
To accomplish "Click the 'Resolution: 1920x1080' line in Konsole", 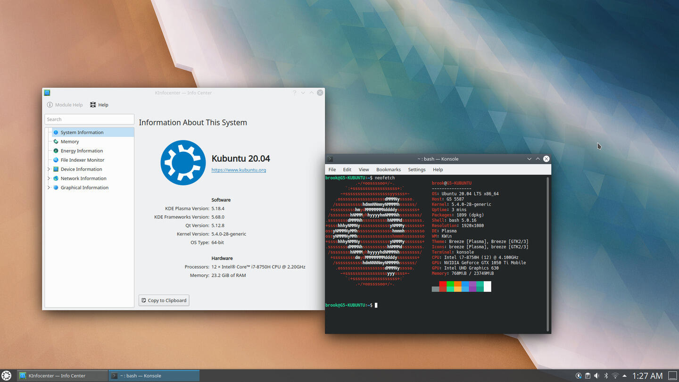I will coord(458,225).
